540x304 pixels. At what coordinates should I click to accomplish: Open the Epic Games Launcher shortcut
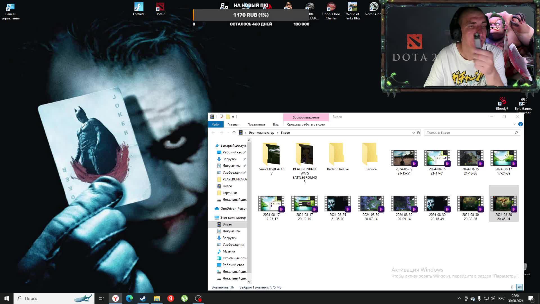(x=523, y=106)
